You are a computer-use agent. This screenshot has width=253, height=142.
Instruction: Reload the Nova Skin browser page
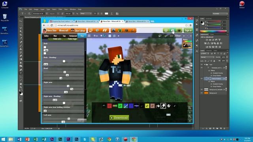click(52, 25)
